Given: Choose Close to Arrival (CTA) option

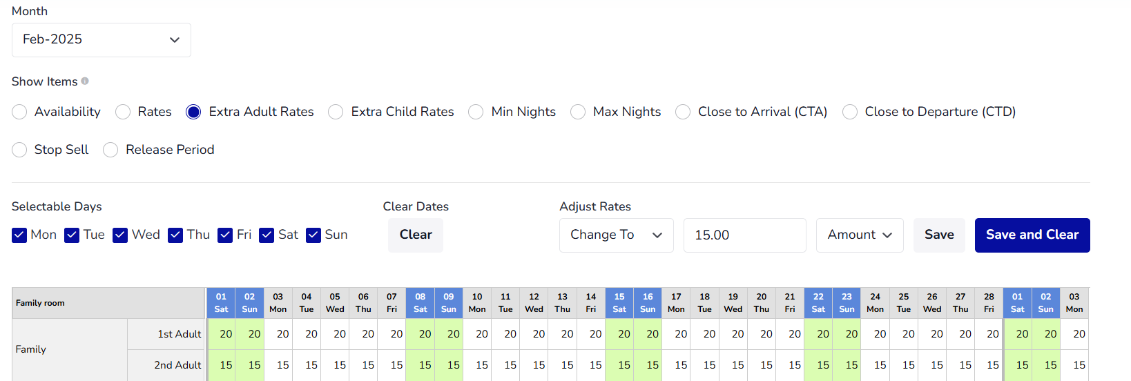Looking at the screenshot, I should (683, 112).
